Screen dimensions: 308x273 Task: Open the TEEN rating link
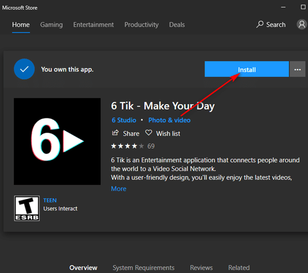(x=50, y=200)
